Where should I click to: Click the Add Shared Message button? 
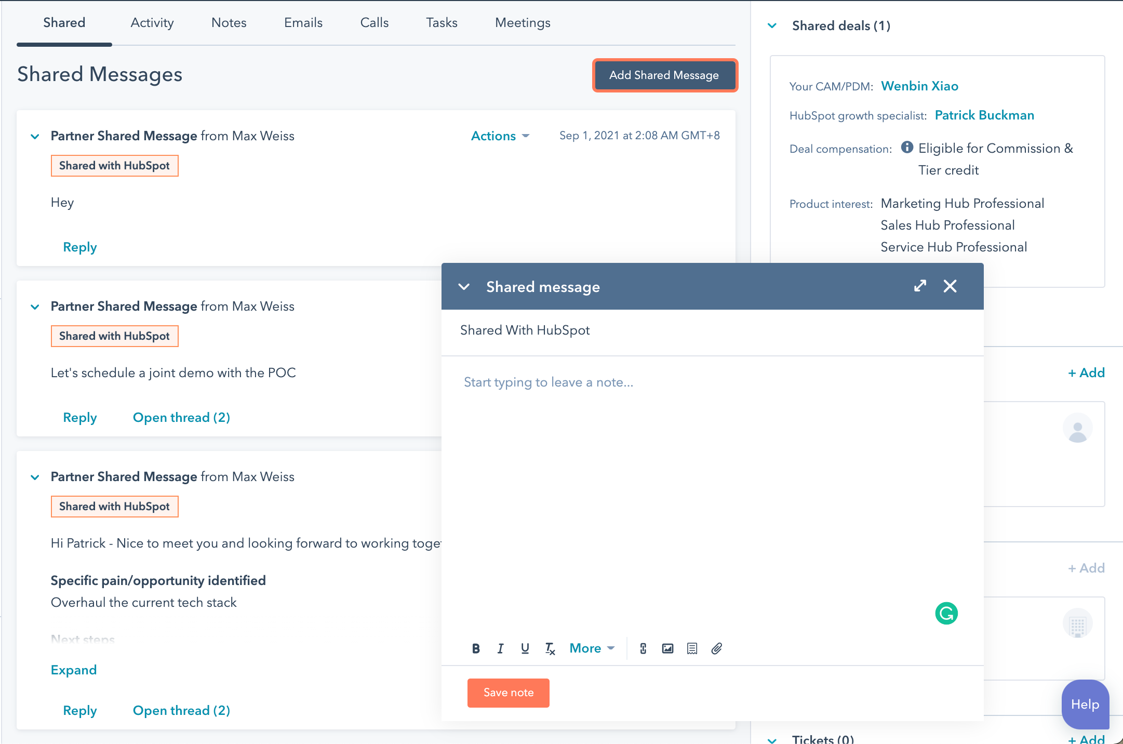pyautogui.click(x=665, y=75)
